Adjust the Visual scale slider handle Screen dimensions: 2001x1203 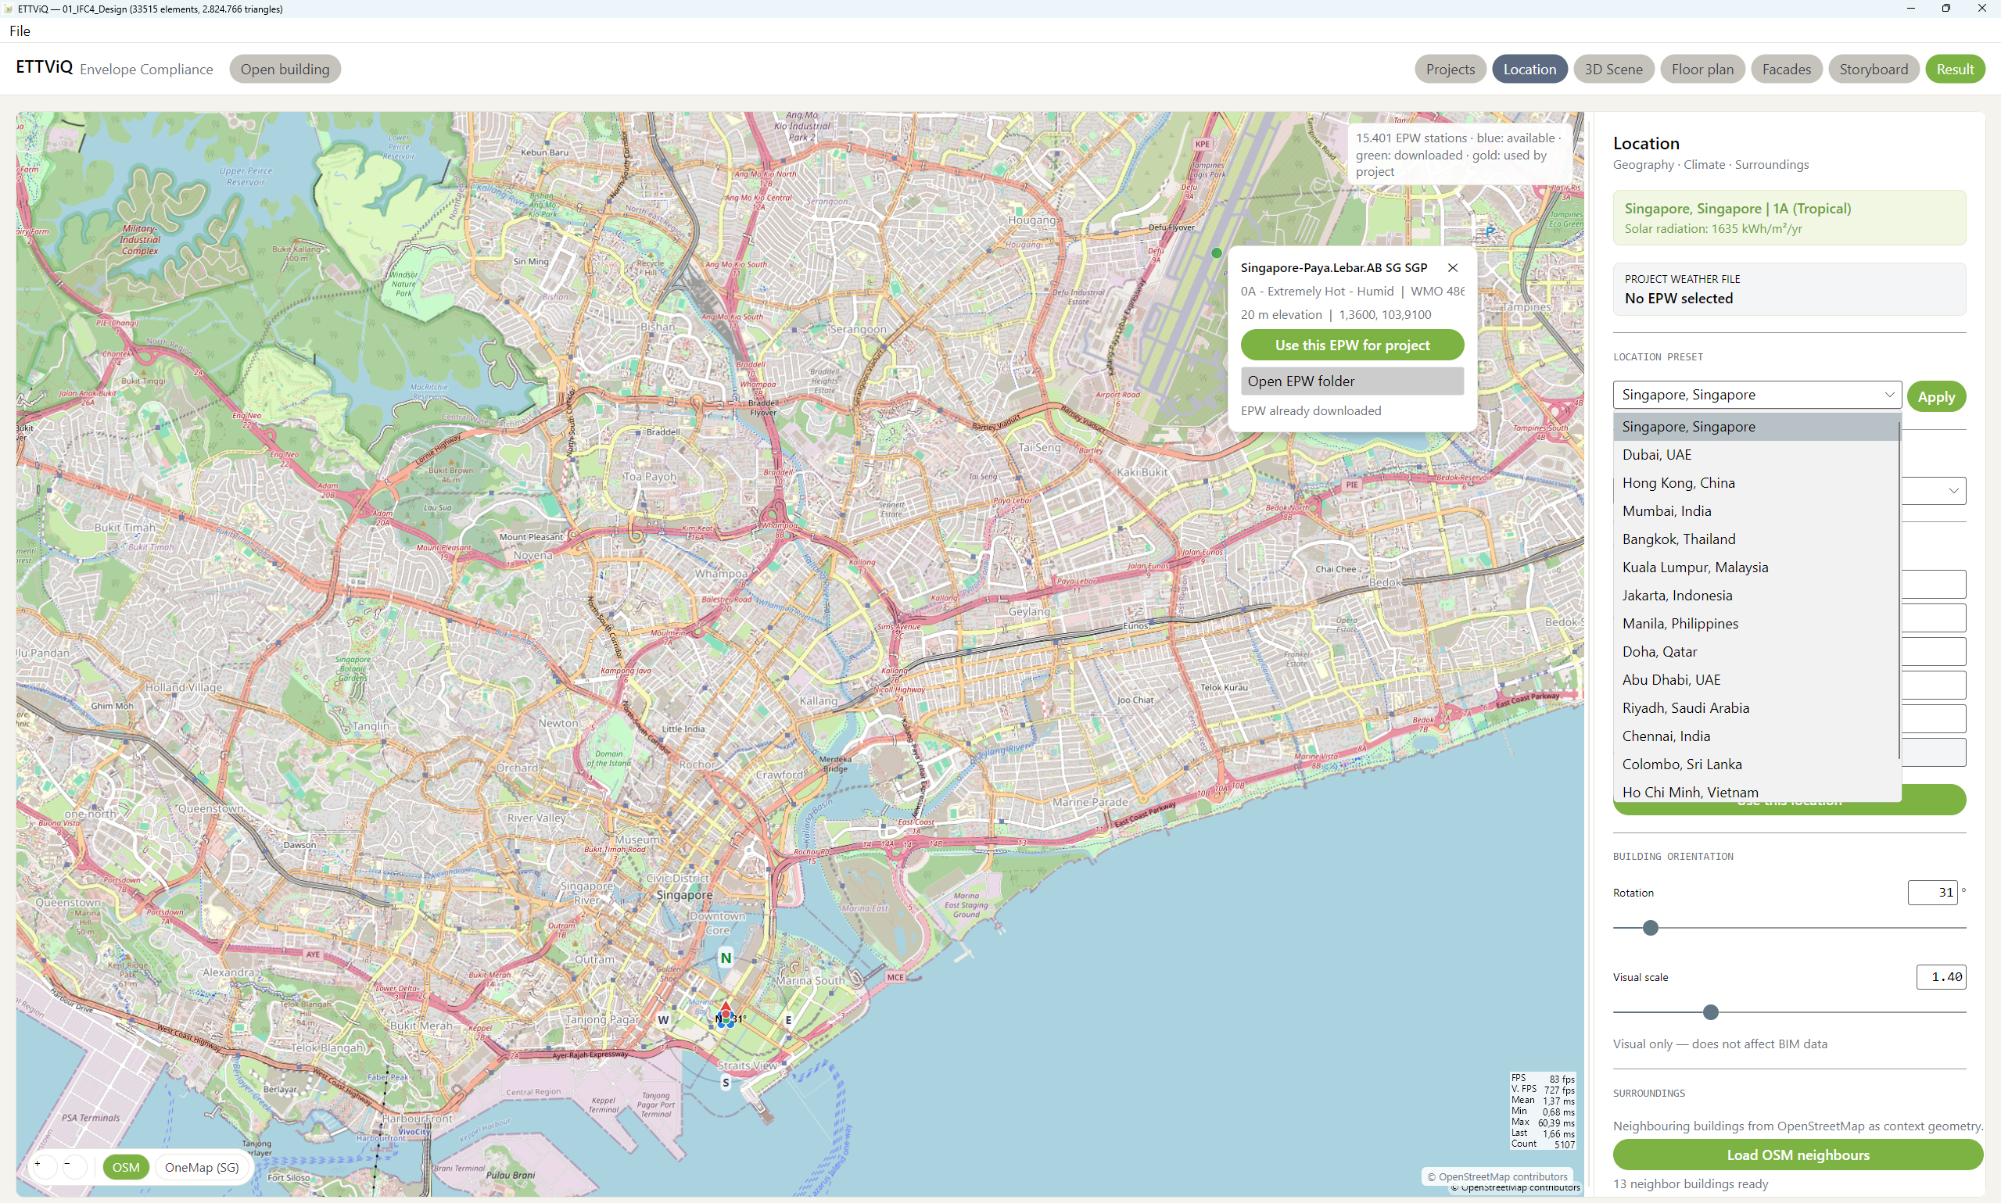(1711, 1011)
